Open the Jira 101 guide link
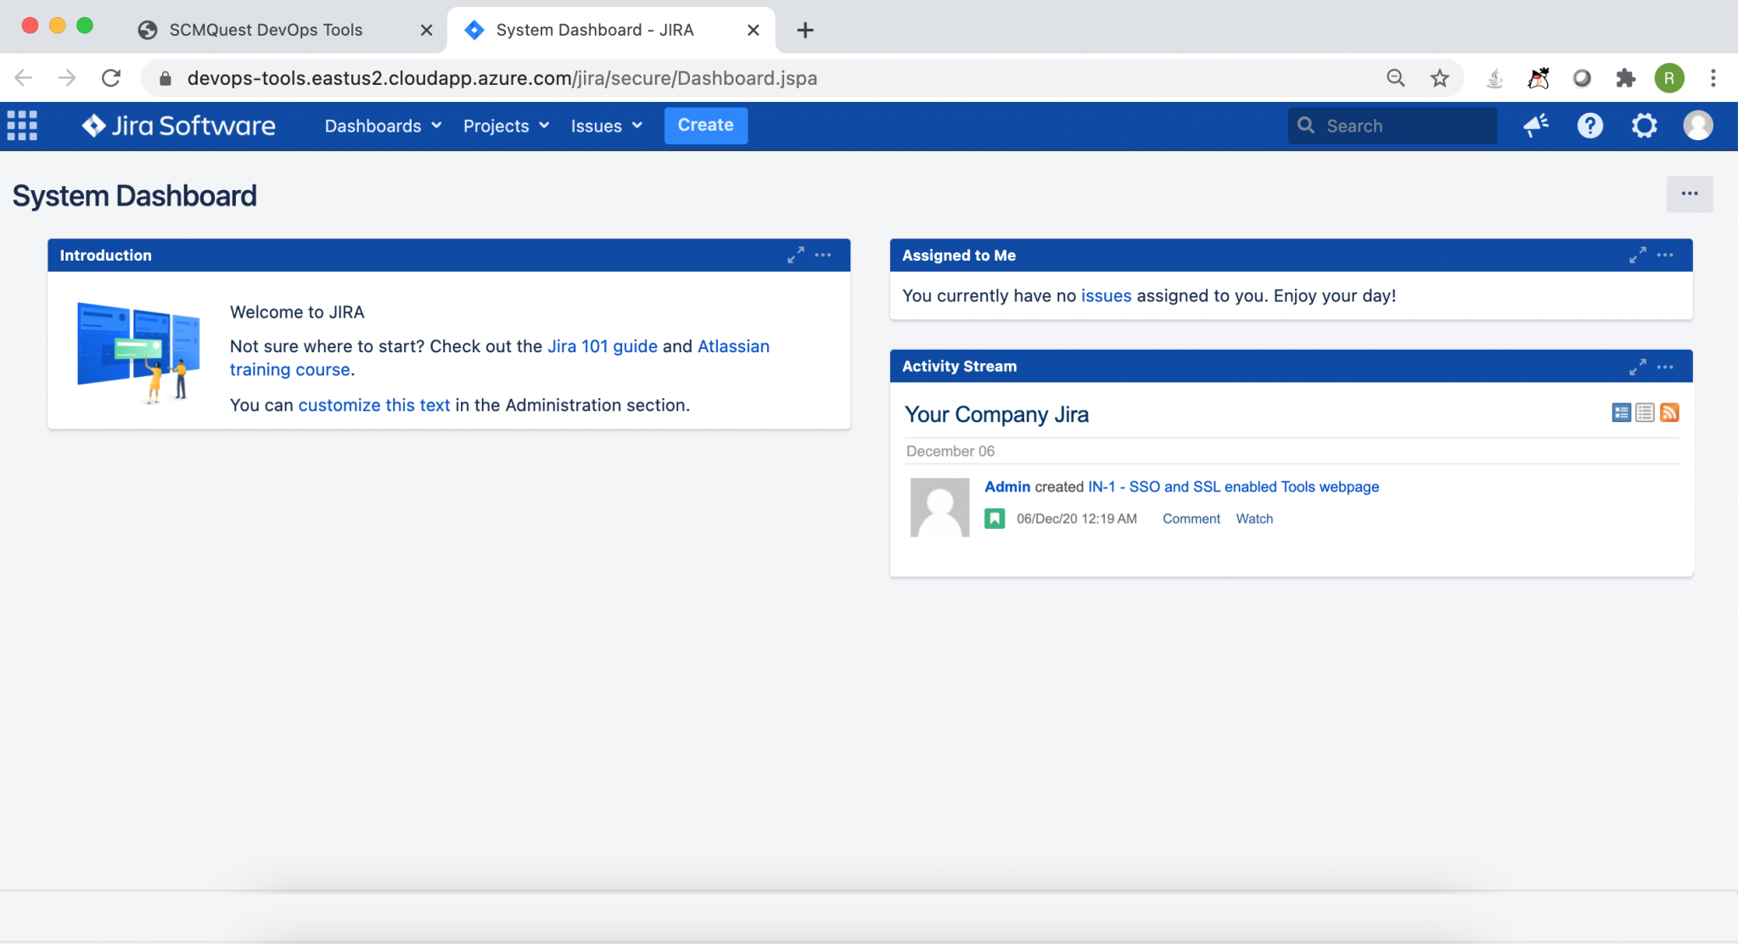This screenshot has width=1738, height=944. point(603,346)
